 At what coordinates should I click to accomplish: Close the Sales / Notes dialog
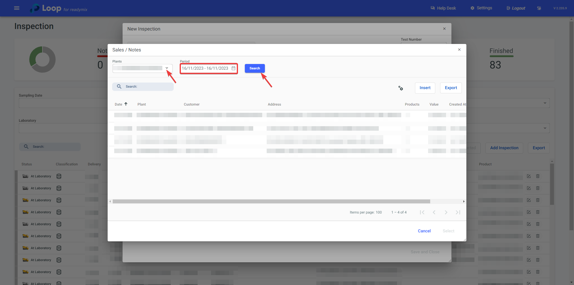(x=459, y=50)
